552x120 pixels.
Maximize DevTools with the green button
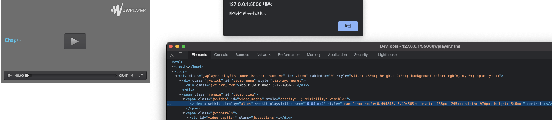(183, 46)
